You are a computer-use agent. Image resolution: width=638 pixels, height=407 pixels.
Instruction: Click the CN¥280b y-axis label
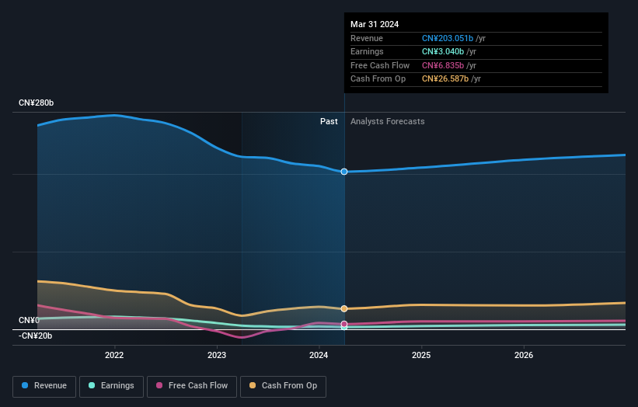click(x=37, y=103)
